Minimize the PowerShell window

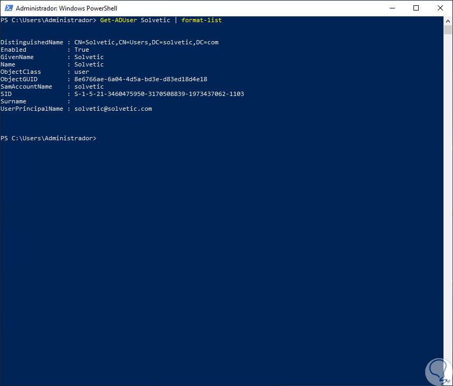coord(392,8)
